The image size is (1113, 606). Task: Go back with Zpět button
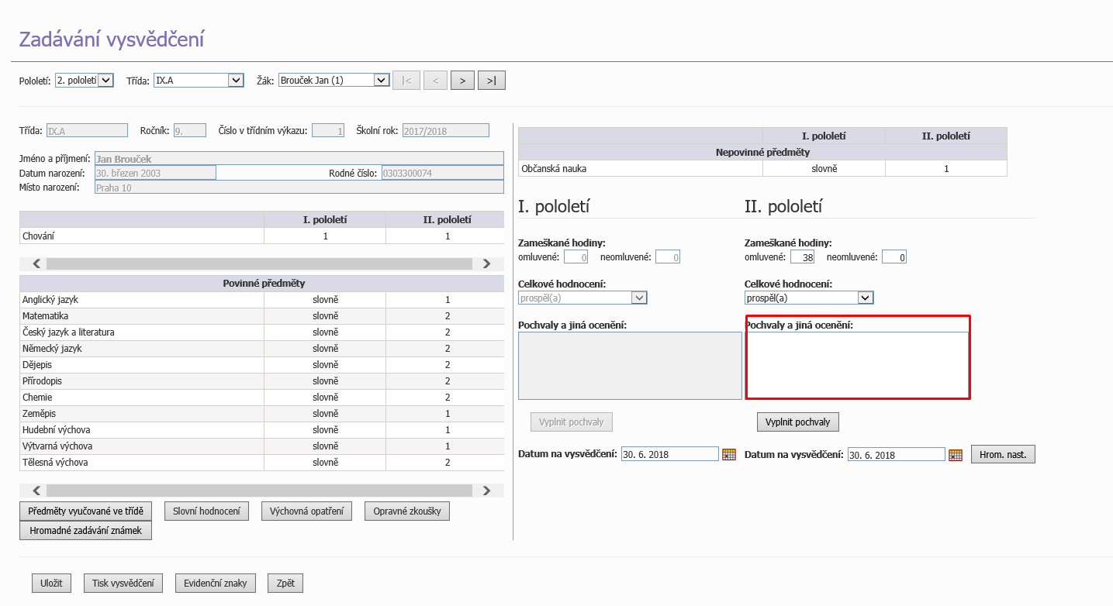click(x=285, y=583)
